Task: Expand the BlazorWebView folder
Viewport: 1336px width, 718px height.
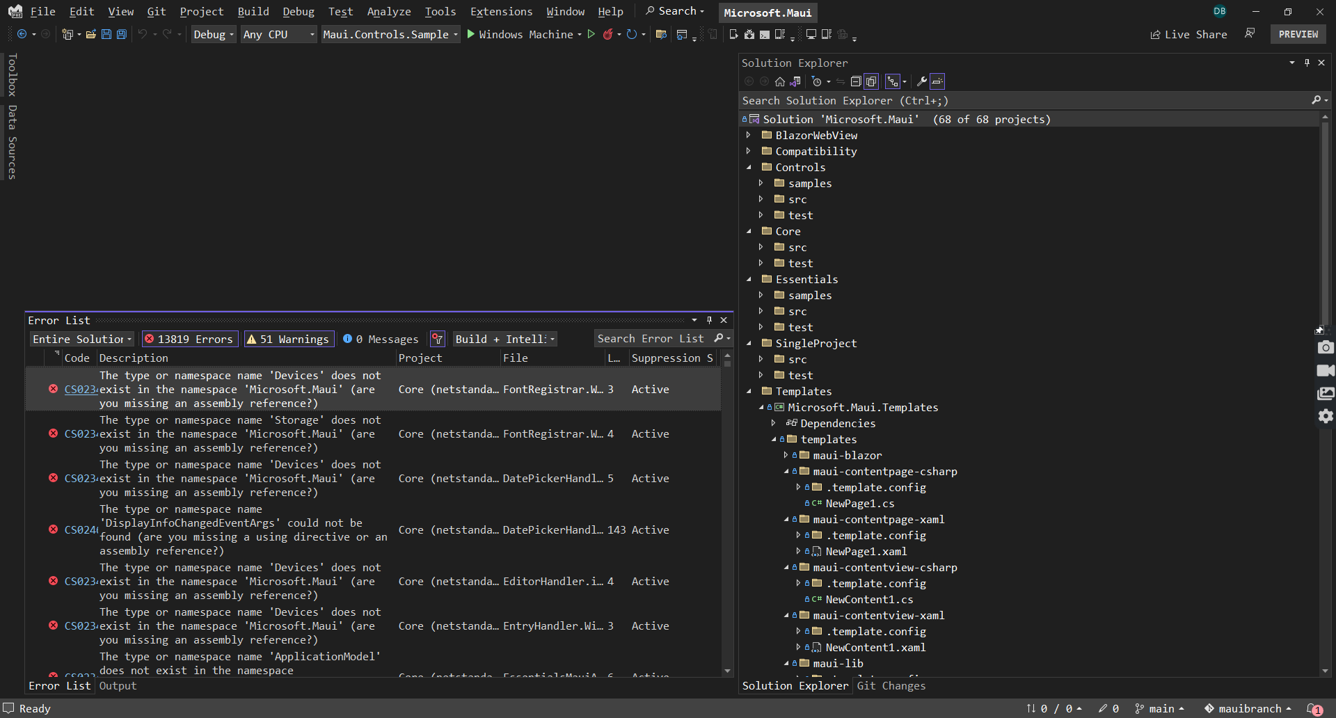Action: (749, 135)
